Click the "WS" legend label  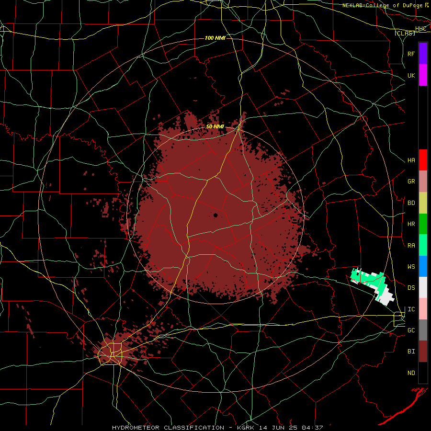point(411,267)
